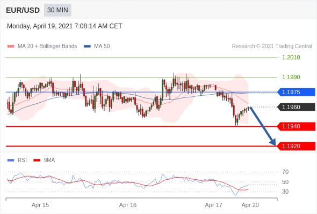Select the black 1.1960 current price tag
The height and width of the screenshot is (214, 317).
pyautogui.click(x=296, y=107)
